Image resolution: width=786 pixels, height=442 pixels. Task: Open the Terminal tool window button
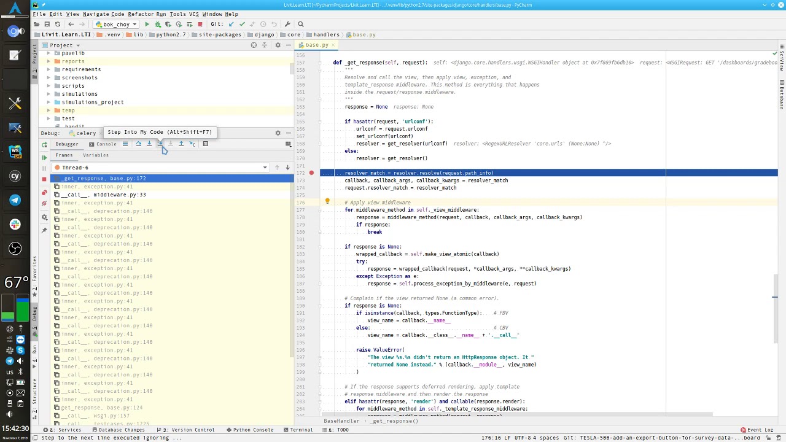pyautogui.click(x=298, y=430)
